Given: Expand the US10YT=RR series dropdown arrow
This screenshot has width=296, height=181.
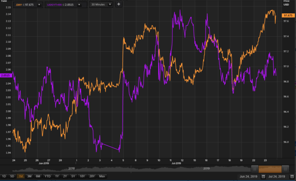Looking at the screenshot, I should coord(79,5).
